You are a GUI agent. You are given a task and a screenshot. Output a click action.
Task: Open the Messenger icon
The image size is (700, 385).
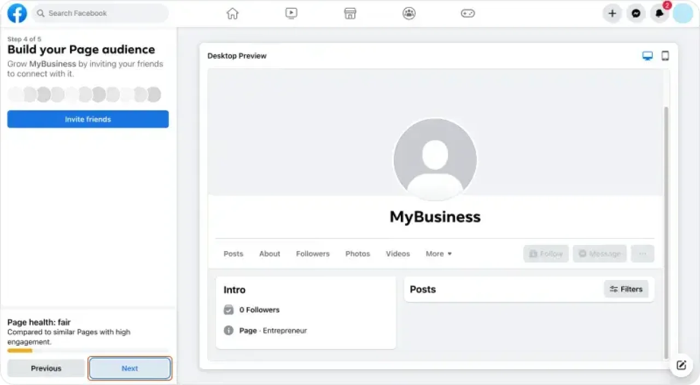pyautogui.click(x=635, y=13)
